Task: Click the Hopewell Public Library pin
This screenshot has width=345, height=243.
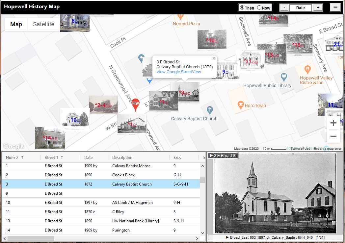Action: click(284, 77)
